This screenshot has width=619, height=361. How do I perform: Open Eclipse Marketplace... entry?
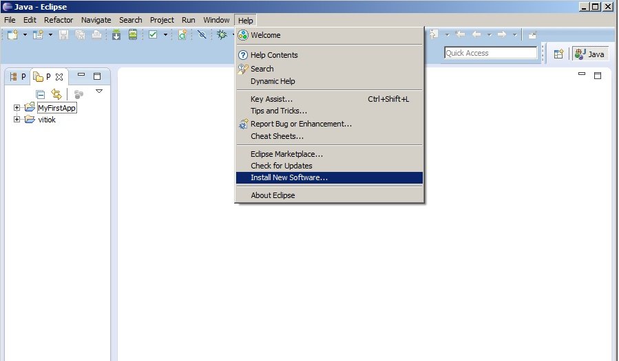click(x=330, y=154)
